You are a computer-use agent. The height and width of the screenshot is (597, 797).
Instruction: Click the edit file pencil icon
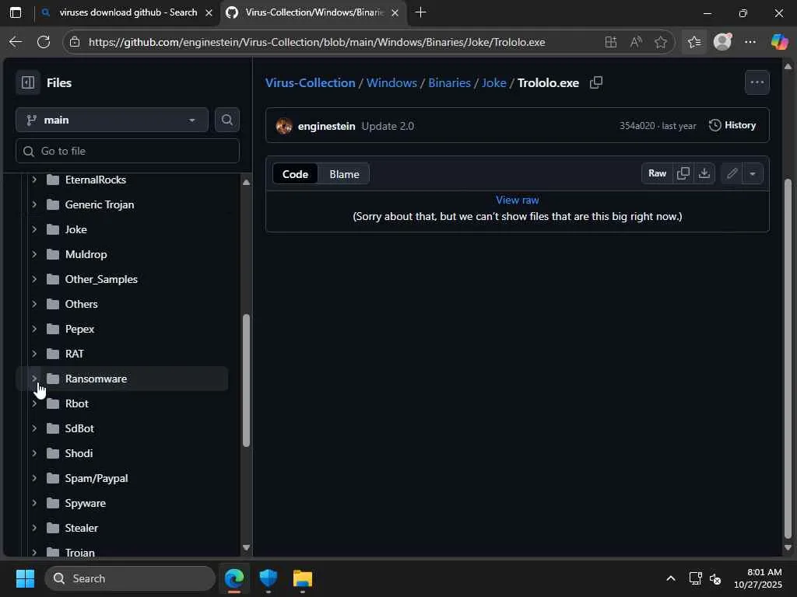[x=732, y=173]
